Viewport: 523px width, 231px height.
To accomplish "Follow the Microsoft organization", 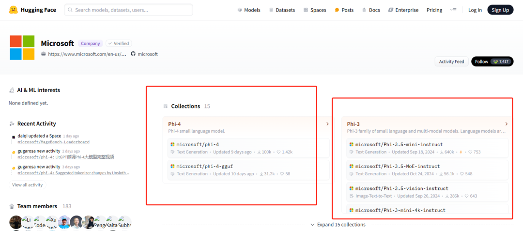I will 492,62.
